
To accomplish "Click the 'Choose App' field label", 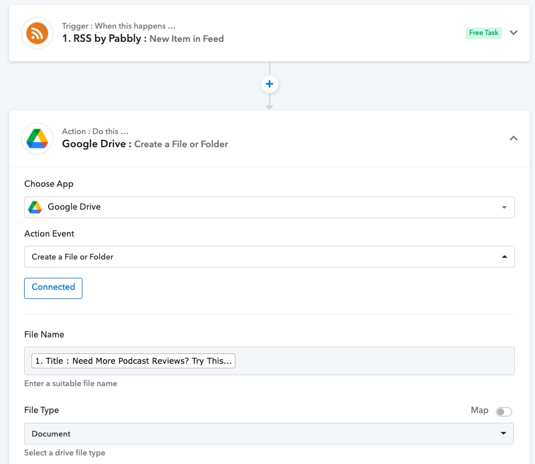I will pyautogui.click(x=49, y=184).
